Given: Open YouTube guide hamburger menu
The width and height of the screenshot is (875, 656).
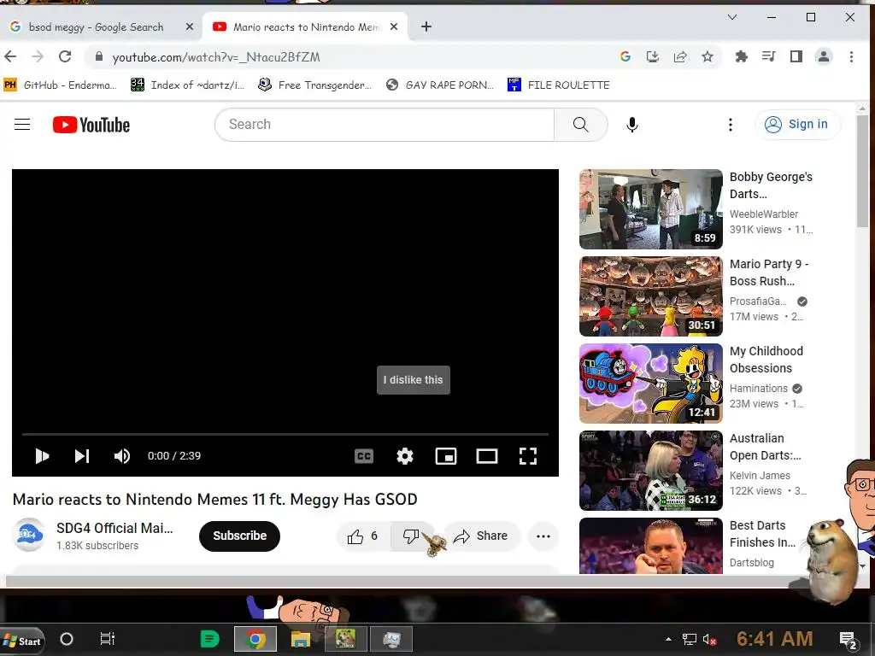Looking at the screenshot, I should point(22,125).
